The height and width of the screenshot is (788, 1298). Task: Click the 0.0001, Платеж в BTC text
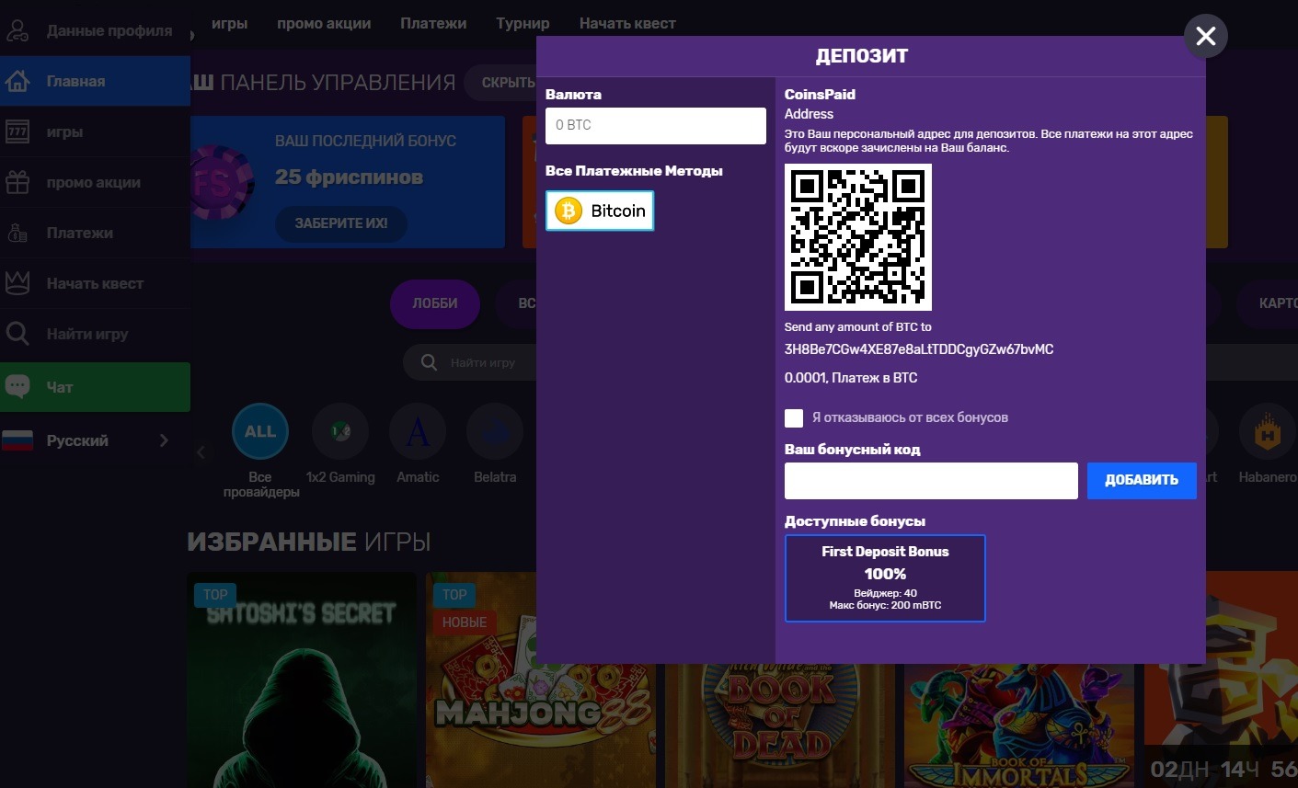coord(851,378)
